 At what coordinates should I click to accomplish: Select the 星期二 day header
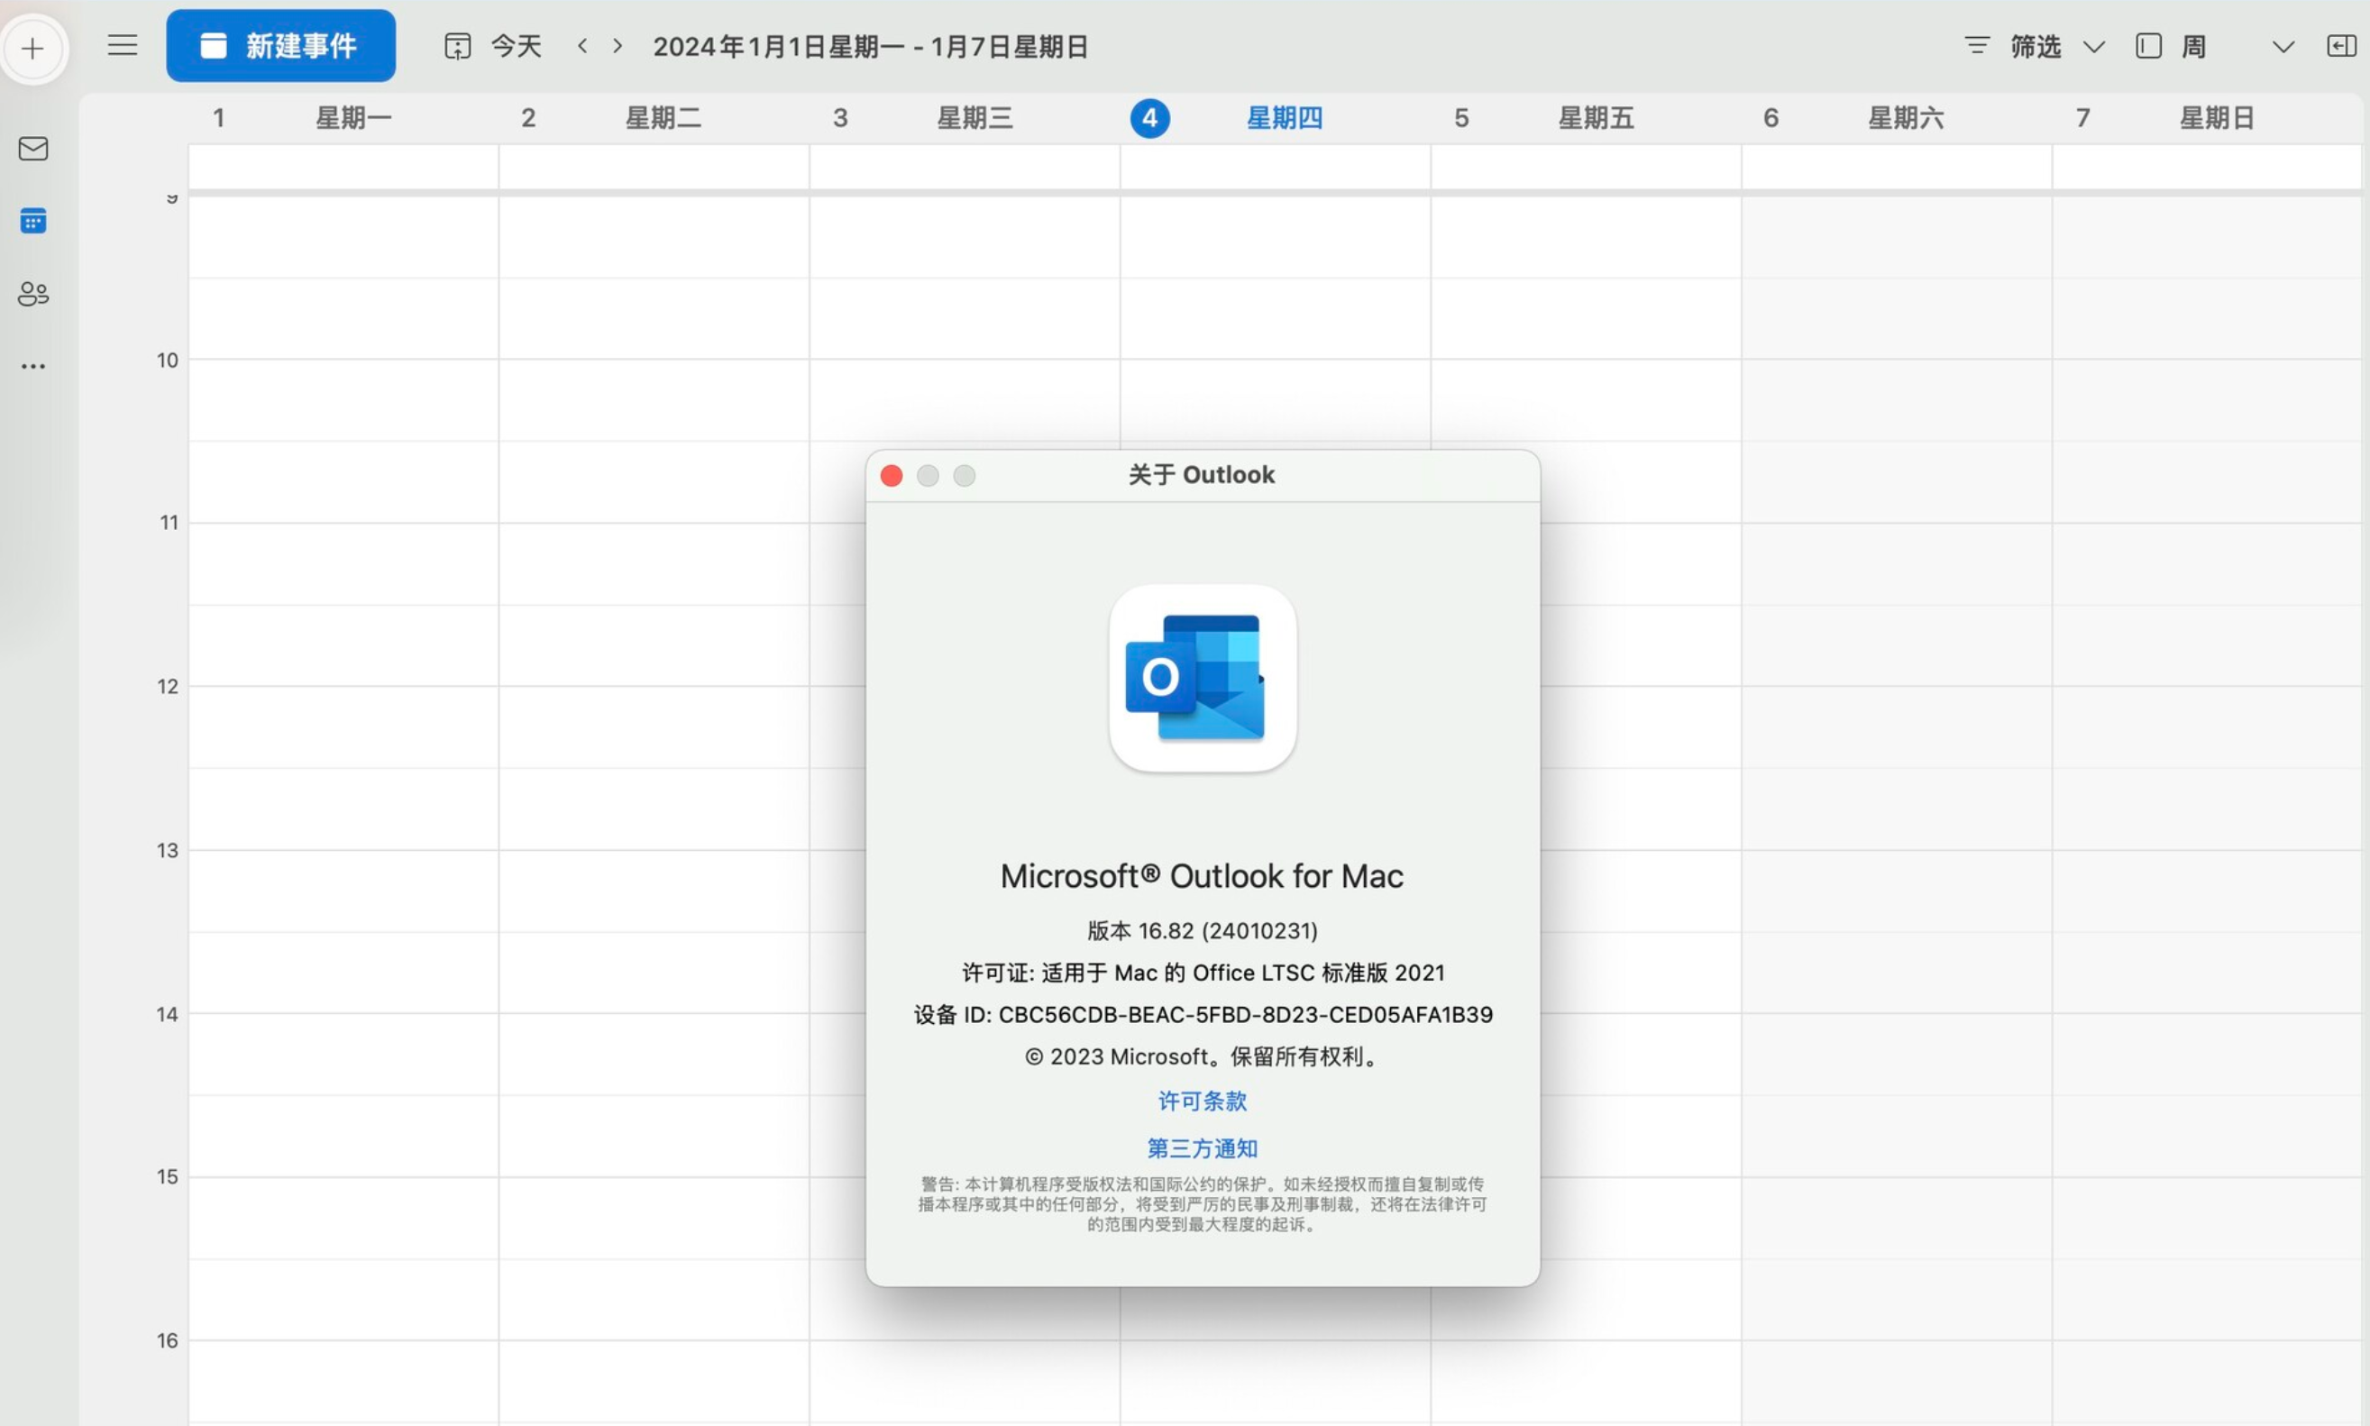[663, 118]
